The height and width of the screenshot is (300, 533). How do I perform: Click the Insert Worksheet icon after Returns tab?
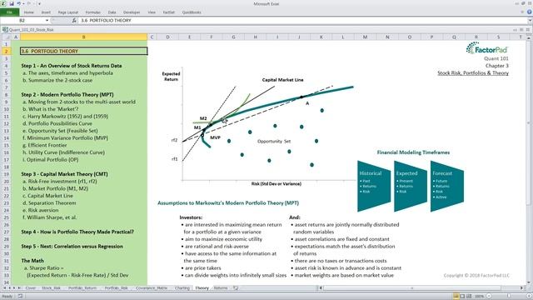tap(236, 288)
